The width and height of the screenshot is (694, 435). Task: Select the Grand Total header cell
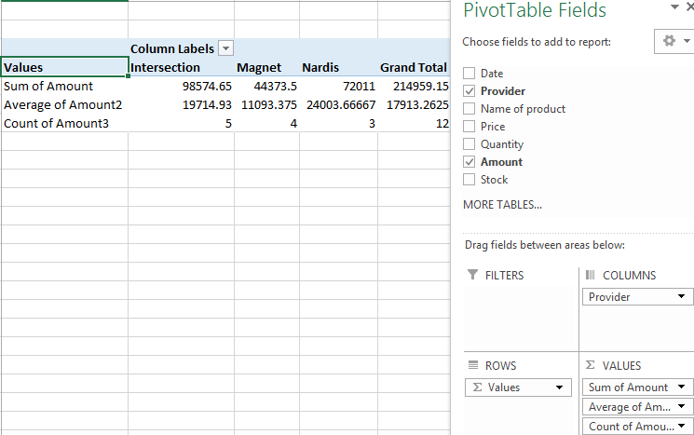click(413, 68)
